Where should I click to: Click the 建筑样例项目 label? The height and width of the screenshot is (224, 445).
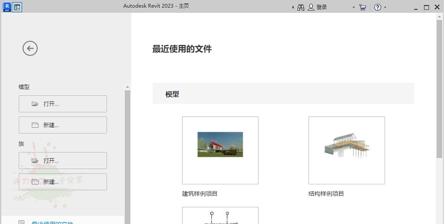pos(200,194)
